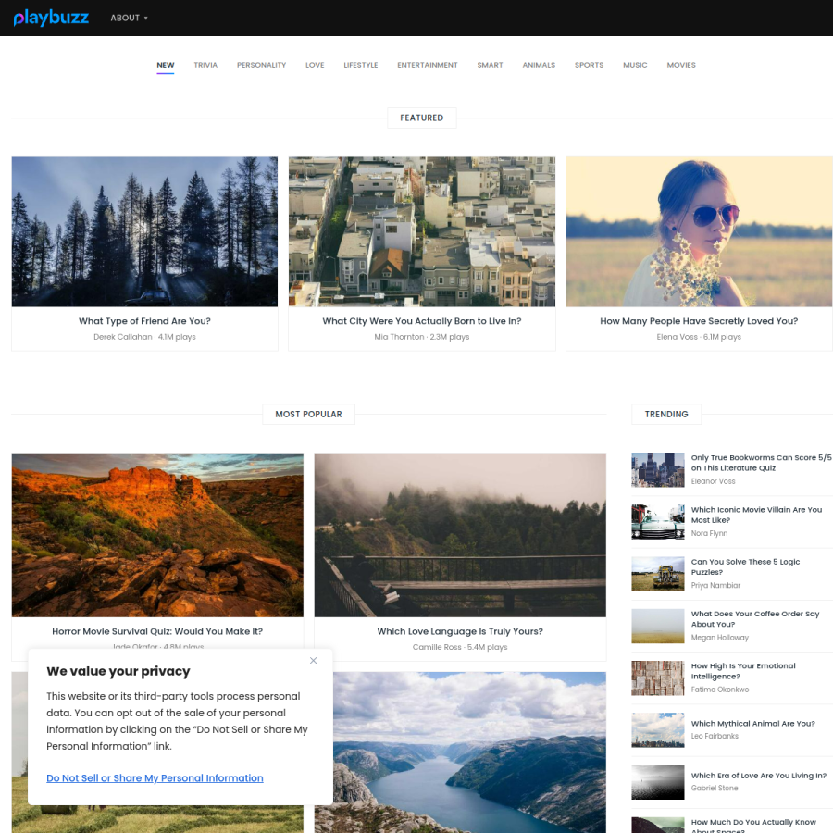The width and height of the screenshot is (833, 833).
Task: Open the Mythical Animal trending thumbnail
Action: 658,730
